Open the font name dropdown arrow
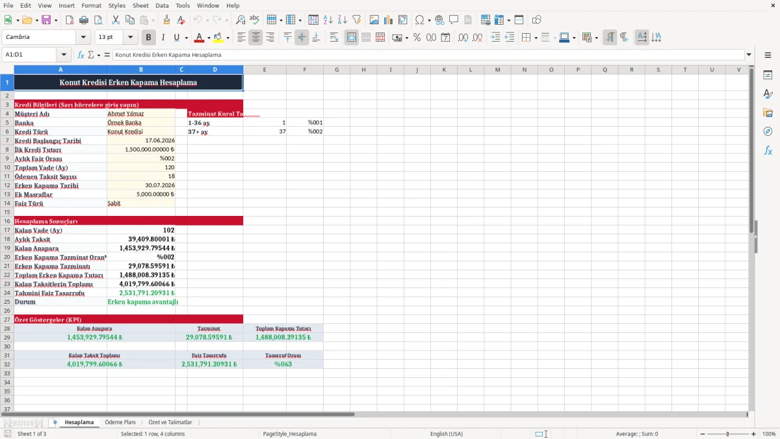Image resolution: width=780 pixels, height=439 pixels. (83, 38)
